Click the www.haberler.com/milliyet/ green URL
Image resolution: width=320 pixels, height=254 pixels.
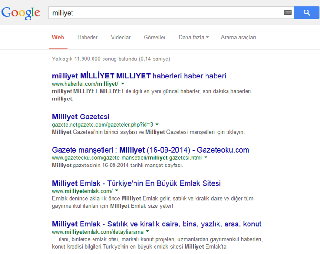(x=85, y=84)
